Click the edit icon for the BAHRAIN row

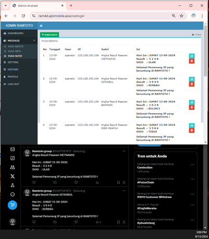192,102
